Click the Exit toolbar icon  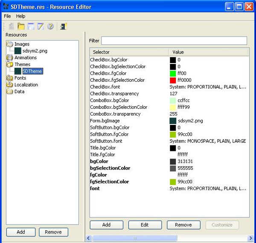64,26
